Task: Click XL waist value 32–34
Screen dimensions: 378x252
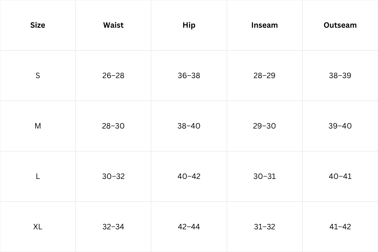Action: tap(113, 227)
